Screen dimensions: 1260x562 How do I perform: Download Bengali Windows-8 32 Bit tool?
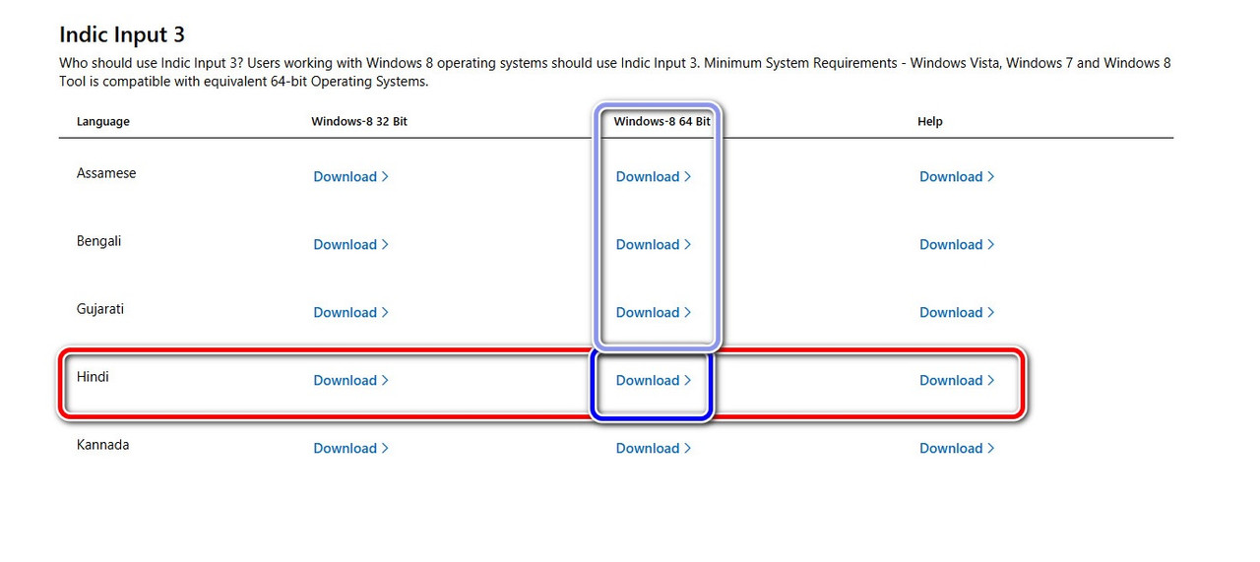point(351,245)
